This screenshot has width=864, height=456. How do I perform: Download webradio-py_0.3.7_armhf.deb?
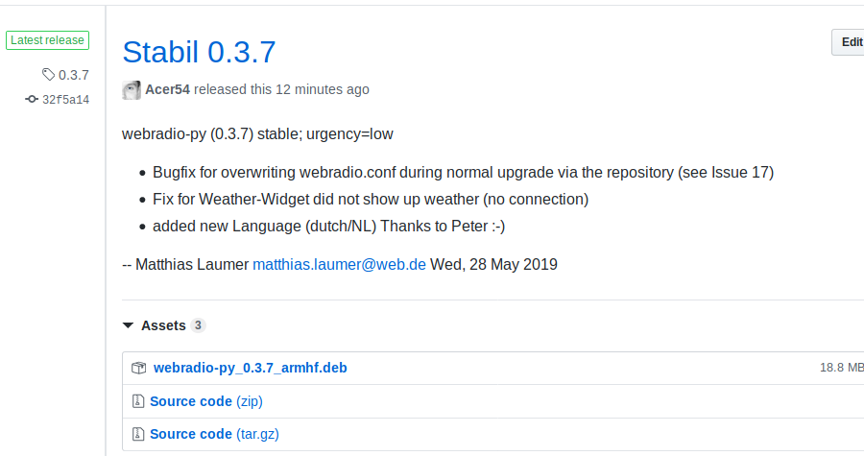click(251, 368)
